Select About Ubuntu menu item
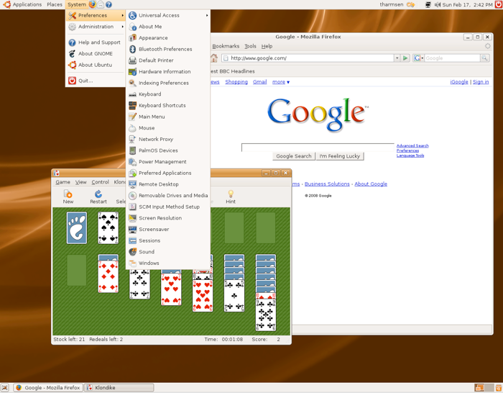Viewport: 503px width, 393px height. (96, 65)
